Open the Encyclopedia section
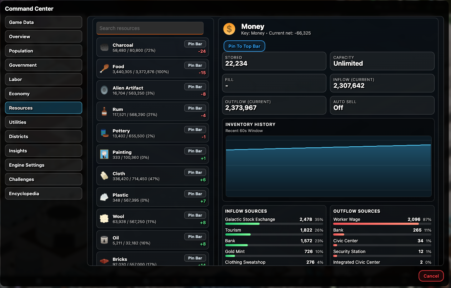 [x=44, y=193]
